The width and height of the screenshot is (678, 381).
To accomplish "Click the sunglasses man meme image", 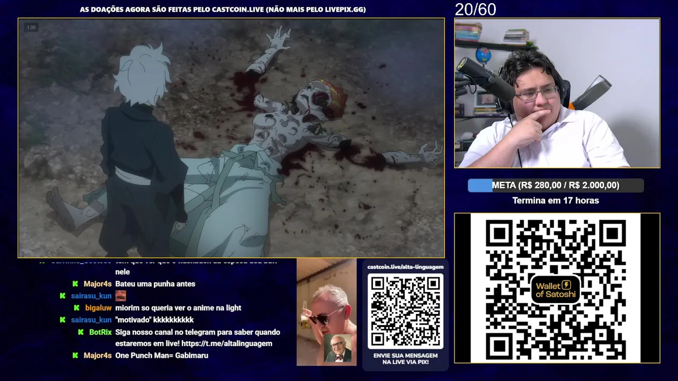I will coord(326,312).
